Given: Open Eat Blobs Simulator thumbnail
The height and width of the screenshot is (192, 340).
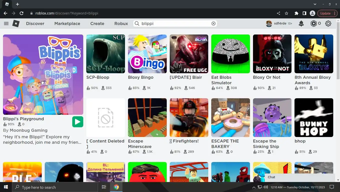Looking at the screenshot, I should [x=230, y=54].
